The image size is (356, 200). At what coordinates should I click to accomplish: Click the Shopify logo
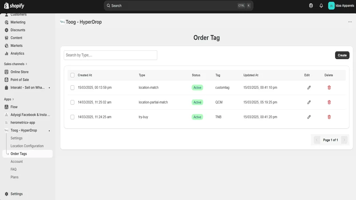pyautogui.click(x=14, y=6)
